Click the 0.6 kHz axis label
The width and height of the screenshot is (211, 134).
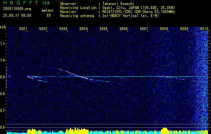point(3,127)
